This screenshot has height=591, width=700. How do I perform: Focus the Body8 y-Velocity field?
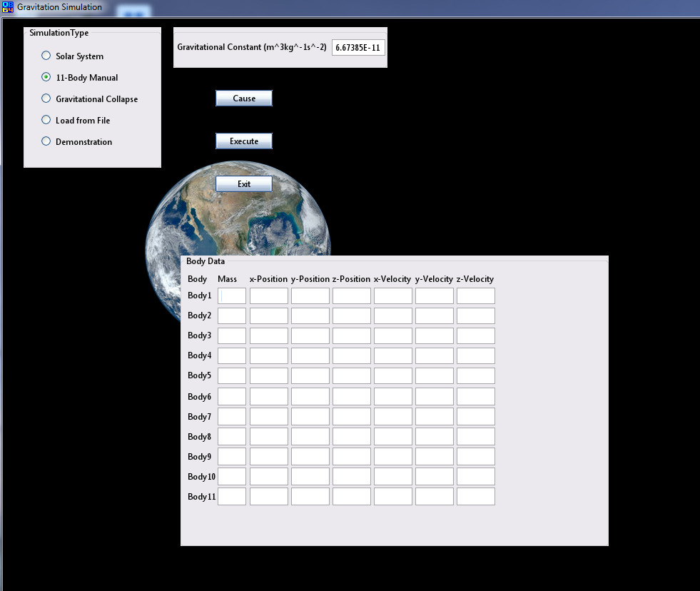click(x=435, y=436)
